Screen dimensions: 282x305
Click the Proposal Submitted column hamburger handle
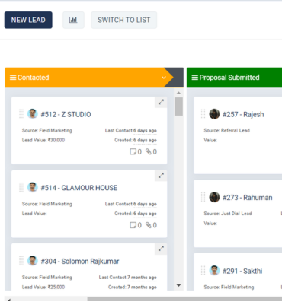[195, 78]
